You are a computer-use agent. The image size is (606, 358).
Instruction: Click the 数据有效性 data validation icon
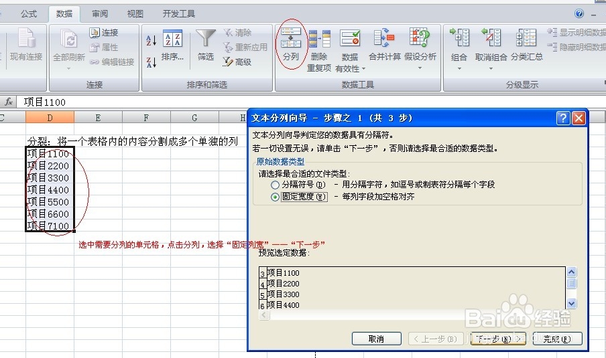350,39
